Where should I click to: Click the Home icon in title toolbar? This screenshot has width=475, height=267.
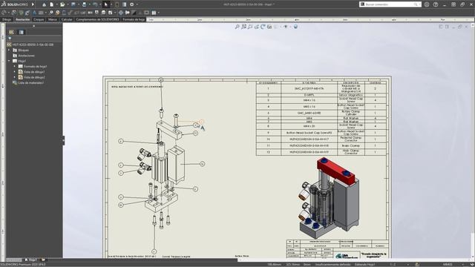pos(44,4)
